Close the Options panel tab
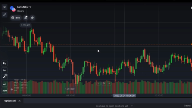 pyautogui.click(x=19, y=101)
